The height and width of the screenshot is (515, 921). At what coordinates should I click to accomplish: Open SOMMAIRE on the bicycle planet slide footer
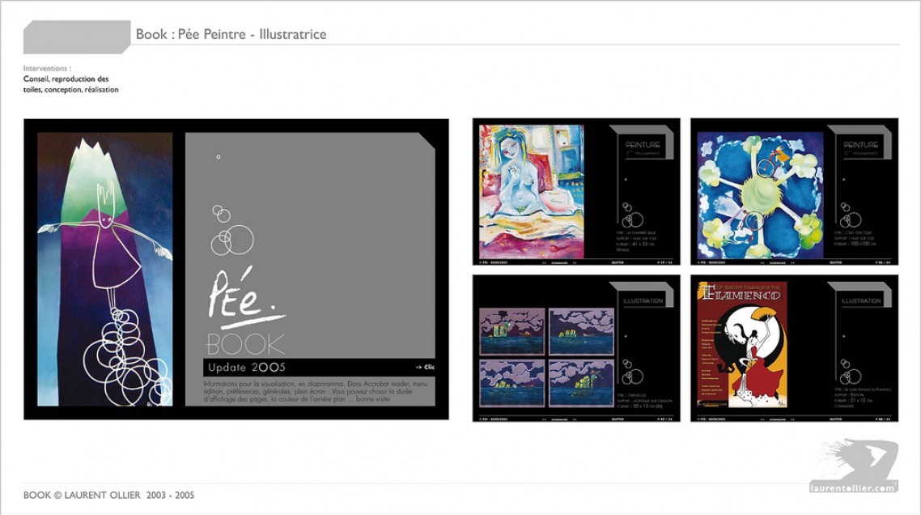click(779, 262)
